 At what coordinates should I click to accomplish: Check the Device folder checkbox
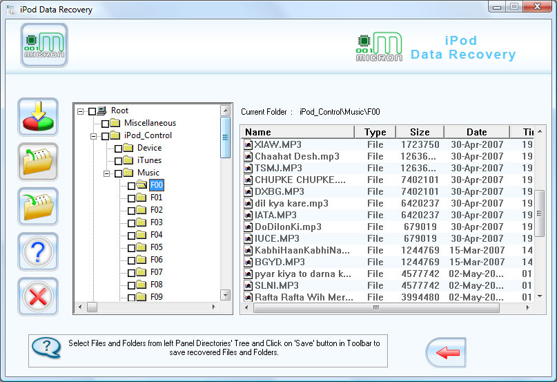pos(118,149)
